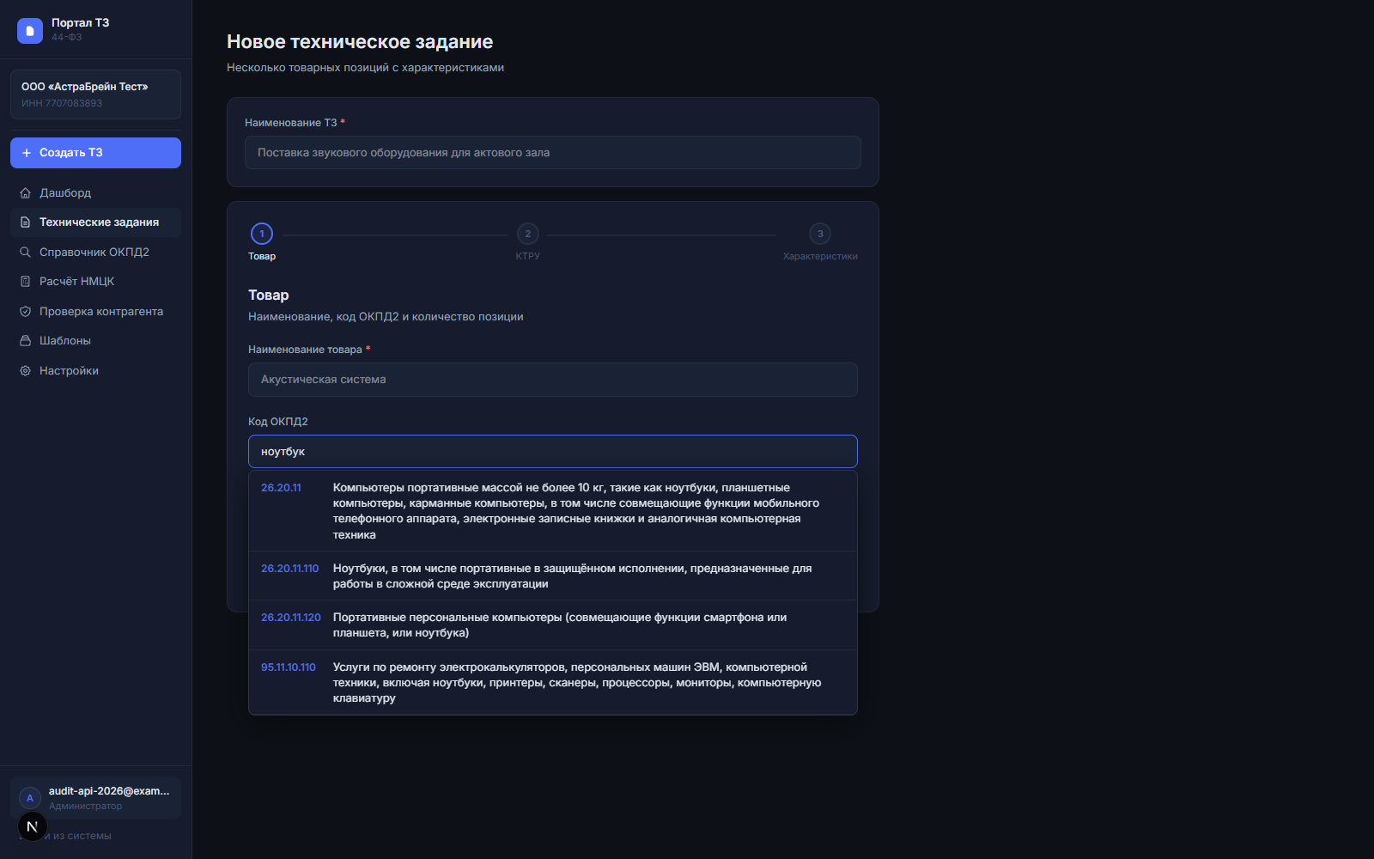Image resolution: width=1374 pixels, height=859 pixels.
Task: Focus the Наименование товара input field
Action: pos(553,380)
